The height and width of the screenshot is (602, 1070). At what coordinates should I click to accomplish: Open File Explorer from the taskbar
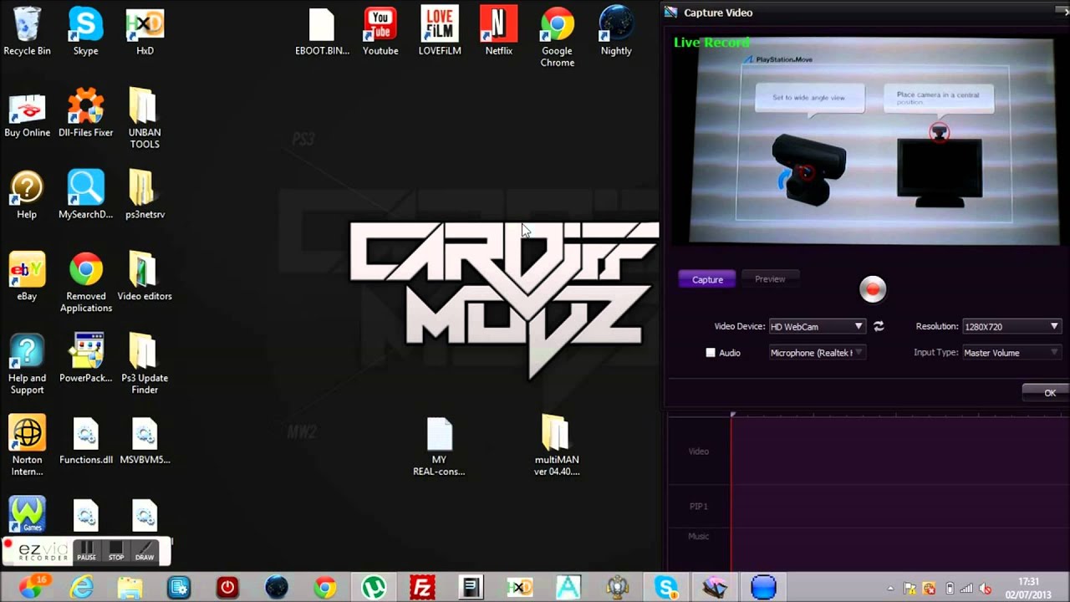pyautogui.click(x=130, y=588)
